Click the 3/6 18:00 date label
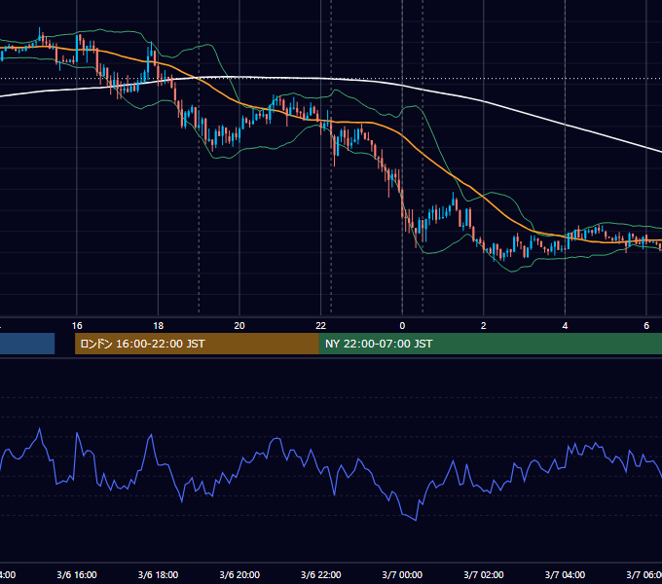This screenshot has height=584, width=662. pyautogui.click(x=159, y=574)
